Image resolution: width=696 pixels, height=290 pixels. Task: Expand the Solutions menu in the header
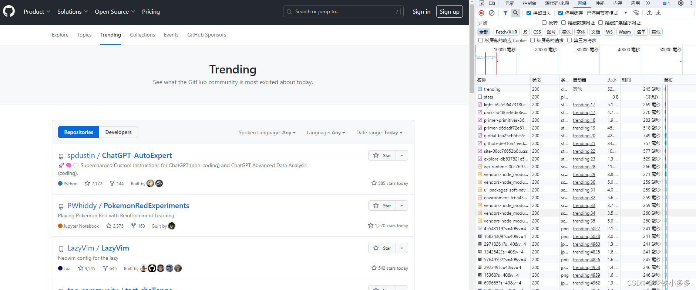tap(73, 11)
